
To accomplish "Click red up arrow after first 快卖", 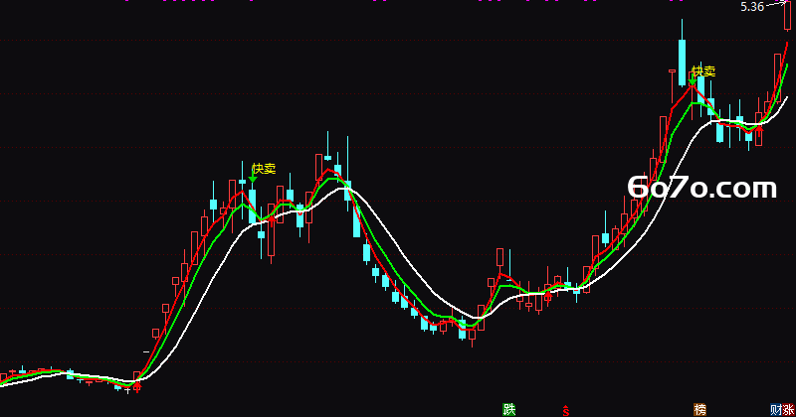I will coord(272,218).
